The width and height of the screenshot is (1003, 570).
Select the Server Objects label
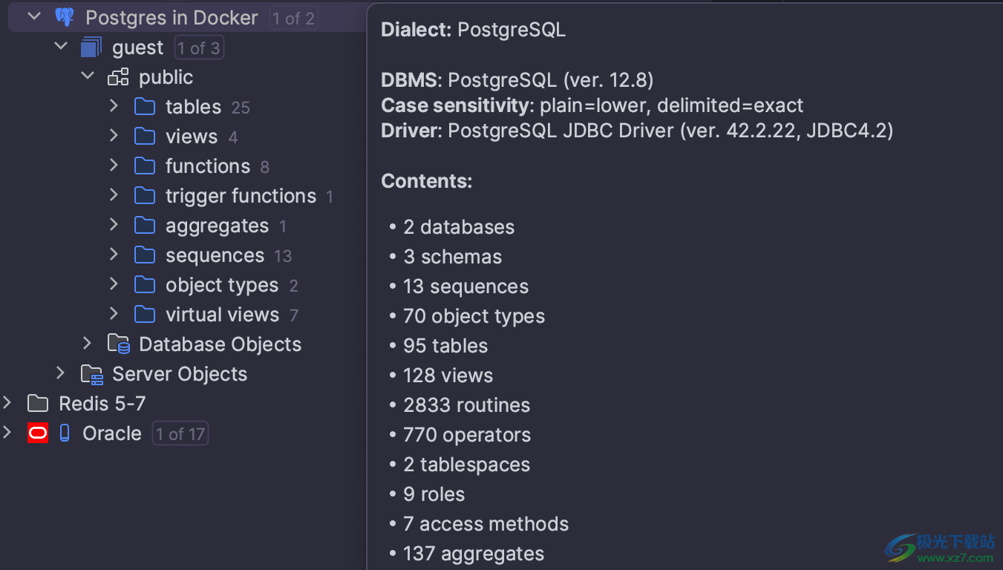[x=180, y=374]
